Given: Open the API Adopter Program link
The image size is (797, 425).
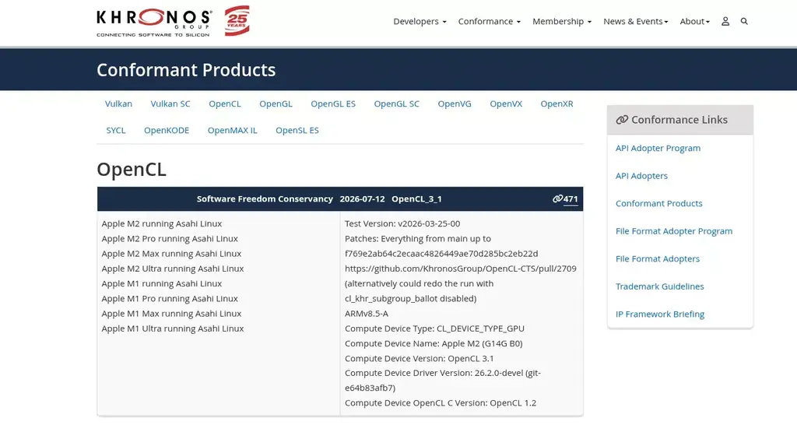Looking at the screenshot, I should pos(658,148).
